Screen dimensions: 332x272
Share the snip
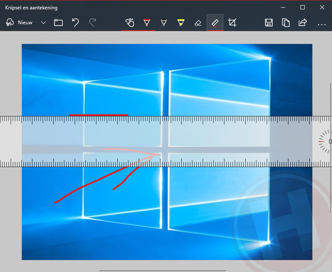303,23
